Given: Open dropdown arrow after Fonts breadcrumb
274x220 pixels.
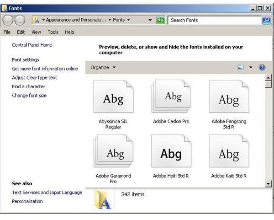Looking at the screenshot, I should (128, 20).
